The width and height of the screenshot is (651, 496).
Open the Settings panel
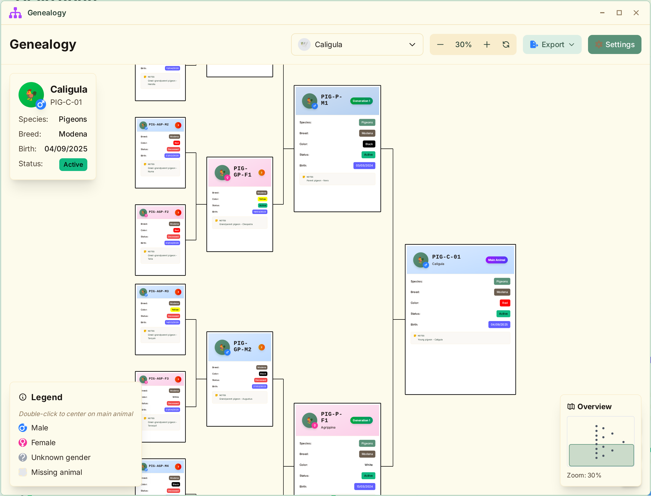point(614,44)
